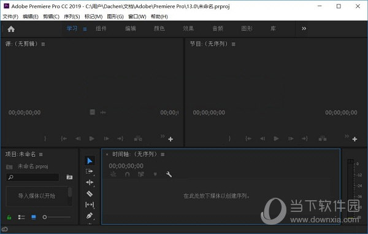Viewport: 368px width, 234px height.
Task: Step forward one frame in Source monitor
Action: (106, 139)
